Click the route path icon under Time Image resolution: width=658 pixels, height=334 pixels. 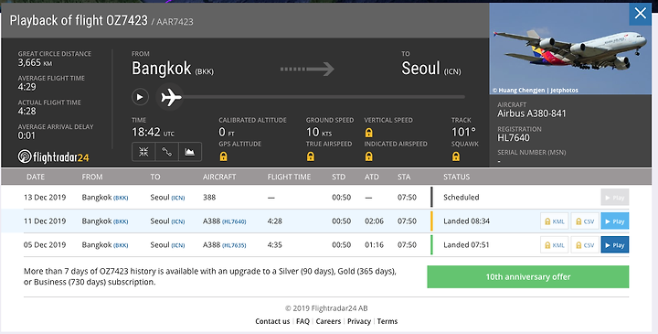pyautogui.click(x=166, y=152)
